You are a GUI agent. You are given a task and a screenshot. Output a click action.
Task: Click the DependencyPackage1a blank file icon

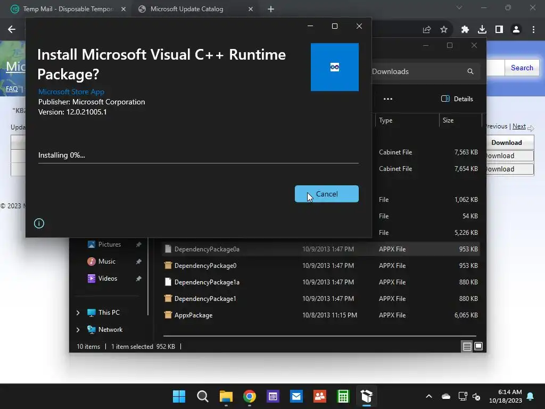[168, 282]
